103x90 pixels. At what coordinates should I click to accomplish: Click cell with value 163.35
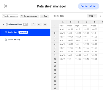[x=95, y=59]
